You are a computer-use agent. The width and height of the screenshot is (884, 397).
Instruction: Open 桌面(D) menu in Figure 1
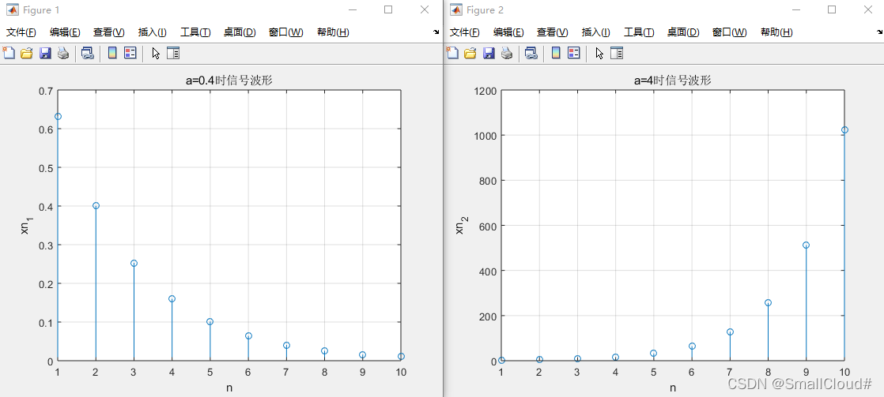240,32
